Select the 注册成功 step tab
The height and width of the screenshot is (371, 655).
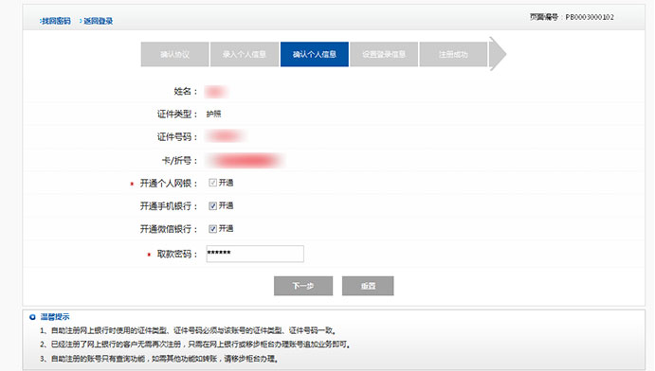[x=453, y=54]
